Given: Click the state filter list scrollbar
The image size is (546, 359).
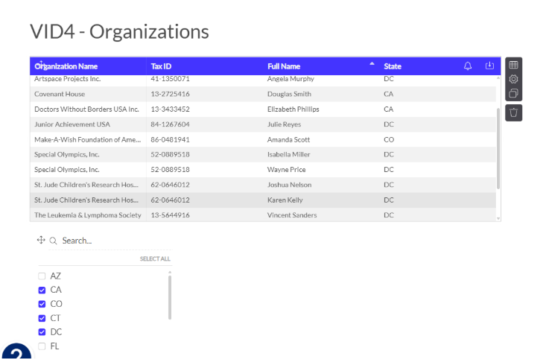Looking at the screenshot, I should pos(170,297).
